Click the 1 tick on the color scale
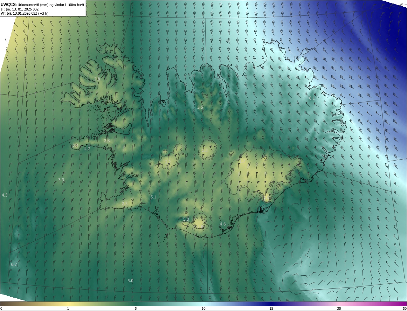The width and height of the screenshot is (407, 311). pyautogui.click(x=68, y=308)
